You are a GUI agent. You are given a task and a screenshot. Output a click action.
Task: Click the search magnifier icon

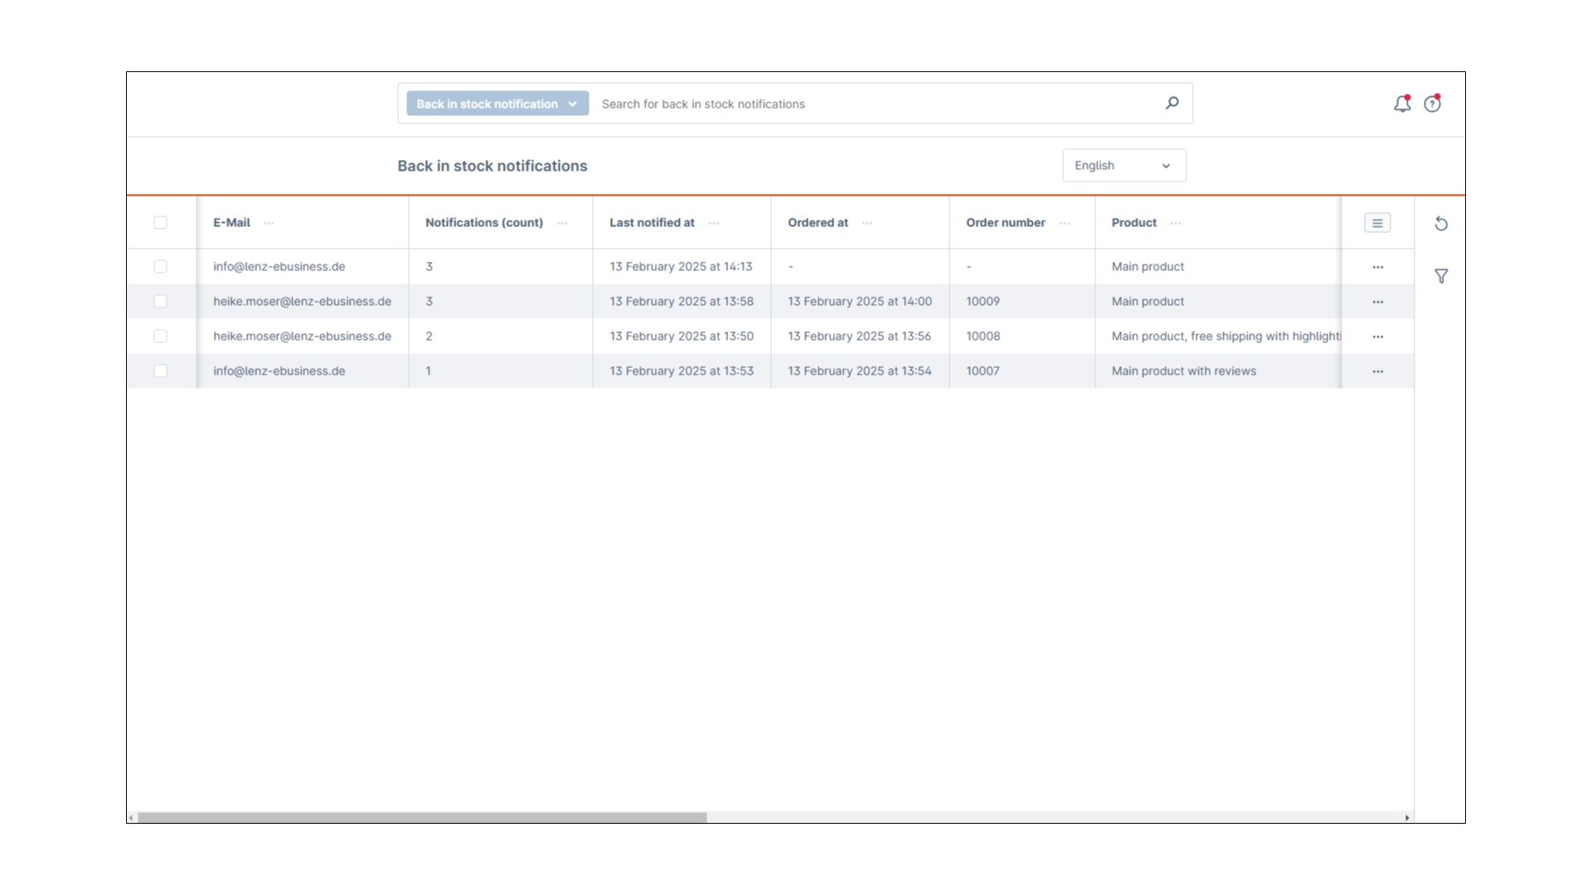(1172, 103)
